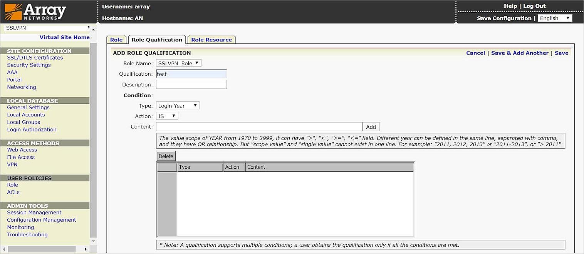Switch to the Role Resource tab
Screen dimensions: 584x254
point(211,40)
